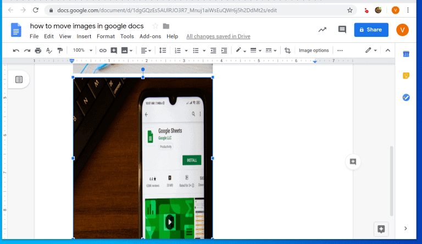The height and width of the screenshot is (244, 422).
Task: Open the editing mode dropdown
Action: click(371, 51)
